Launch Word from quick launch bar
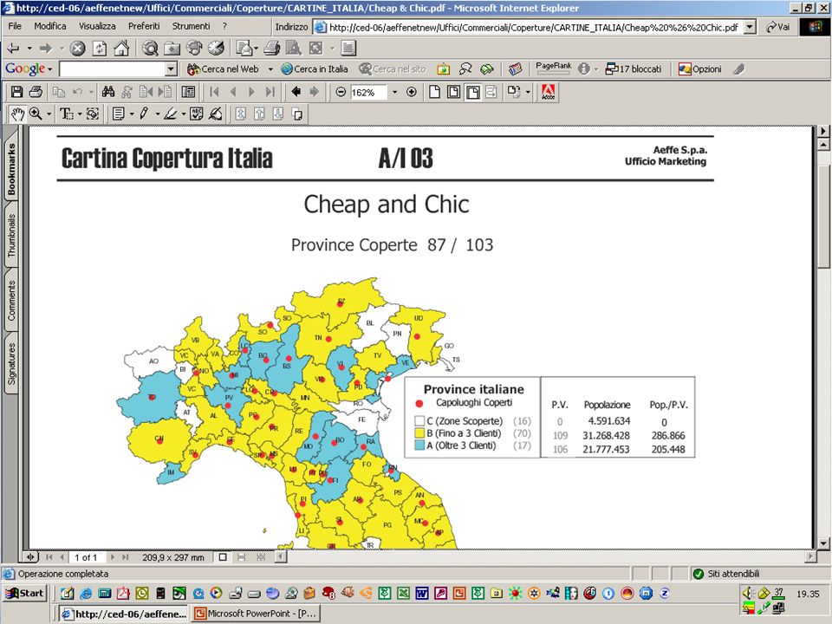 [421, 593]
